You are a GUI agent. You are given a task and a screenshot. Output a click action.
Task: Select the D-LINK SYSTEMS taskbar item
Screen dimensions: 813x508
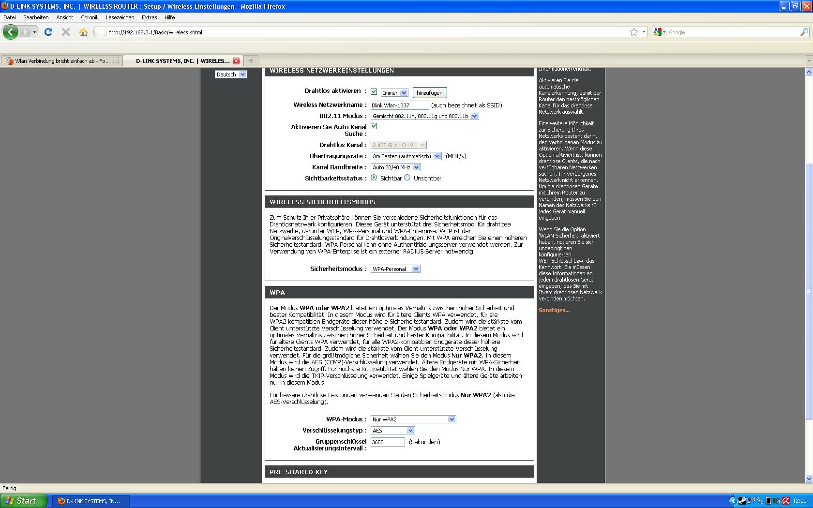(90, 501)
